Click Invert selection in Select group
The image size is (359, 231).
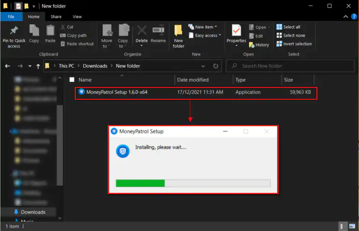(294, 44)
